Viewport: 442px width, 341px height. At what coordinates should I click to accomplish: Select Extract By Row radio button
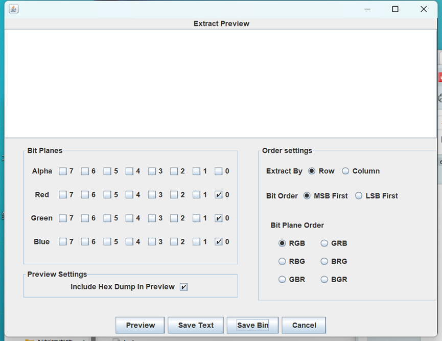pyautogui.click(x=312, y=171)
